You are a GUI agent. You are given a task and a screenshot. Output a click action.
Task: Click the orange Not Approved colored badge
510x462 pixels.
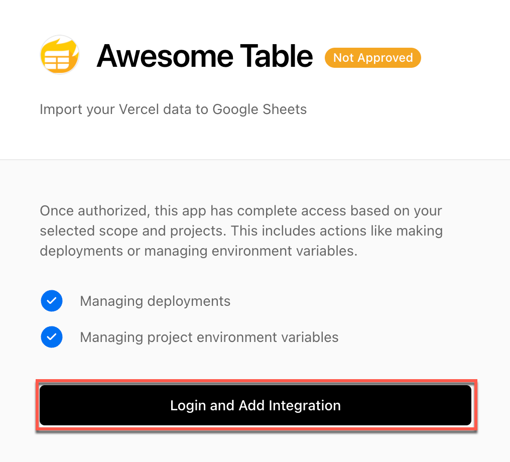tap(372, 58)
